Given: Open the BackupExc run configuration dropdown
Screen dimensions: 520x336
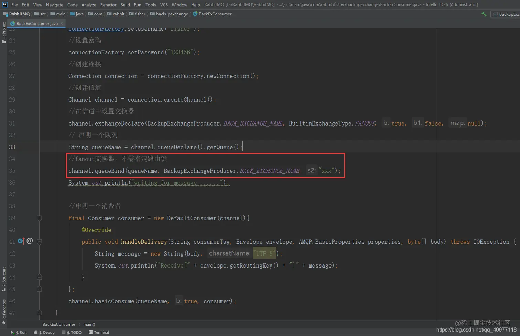Looking at the screenshot, I should pyautogui.click(x=506, y=14).
